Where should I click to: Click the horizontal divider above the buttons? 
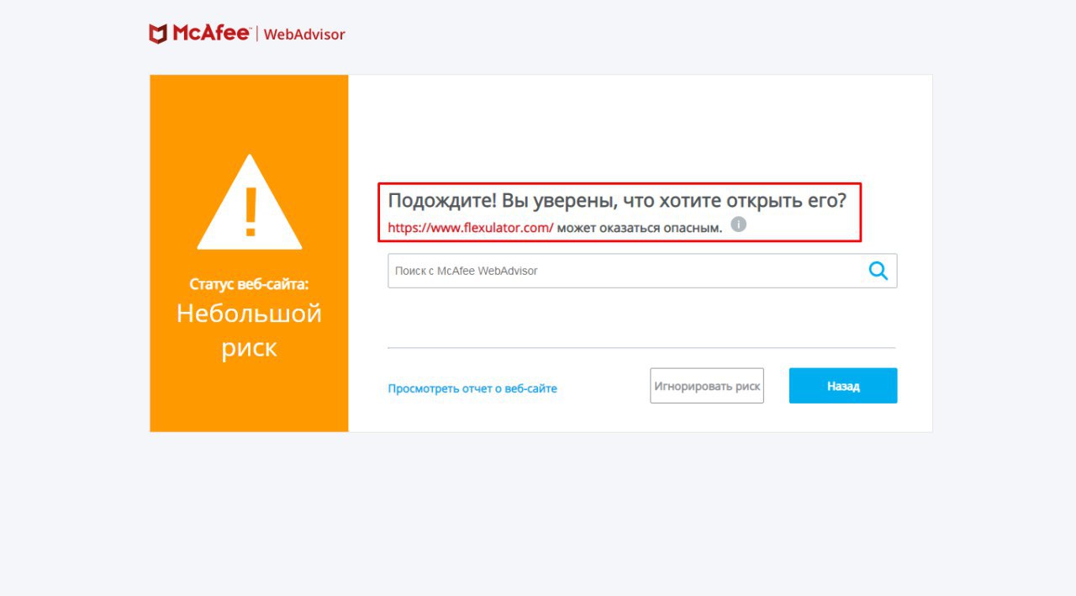[x=641, y=347]
